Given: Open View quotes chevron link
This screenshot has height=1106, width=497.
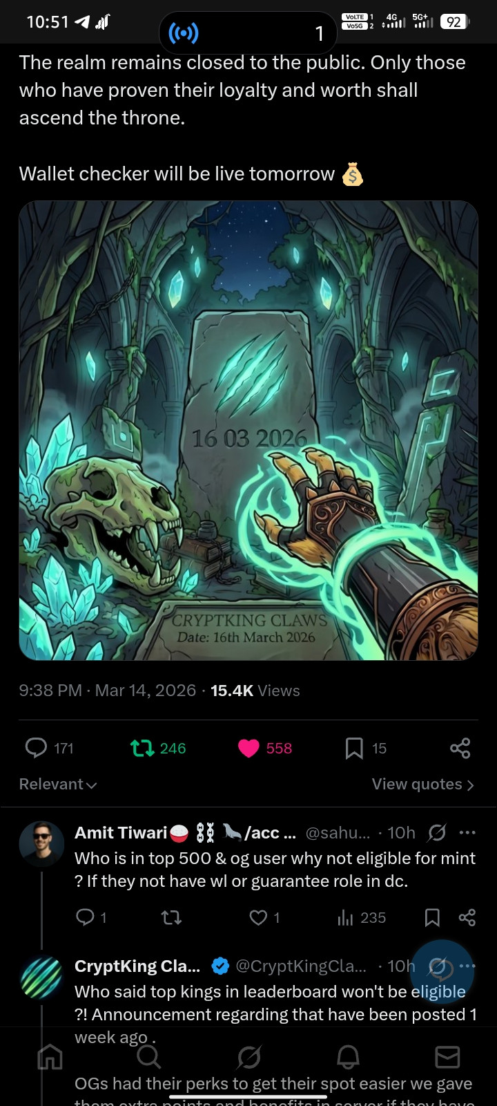Looking at the screenshot, I should point(422,784).
